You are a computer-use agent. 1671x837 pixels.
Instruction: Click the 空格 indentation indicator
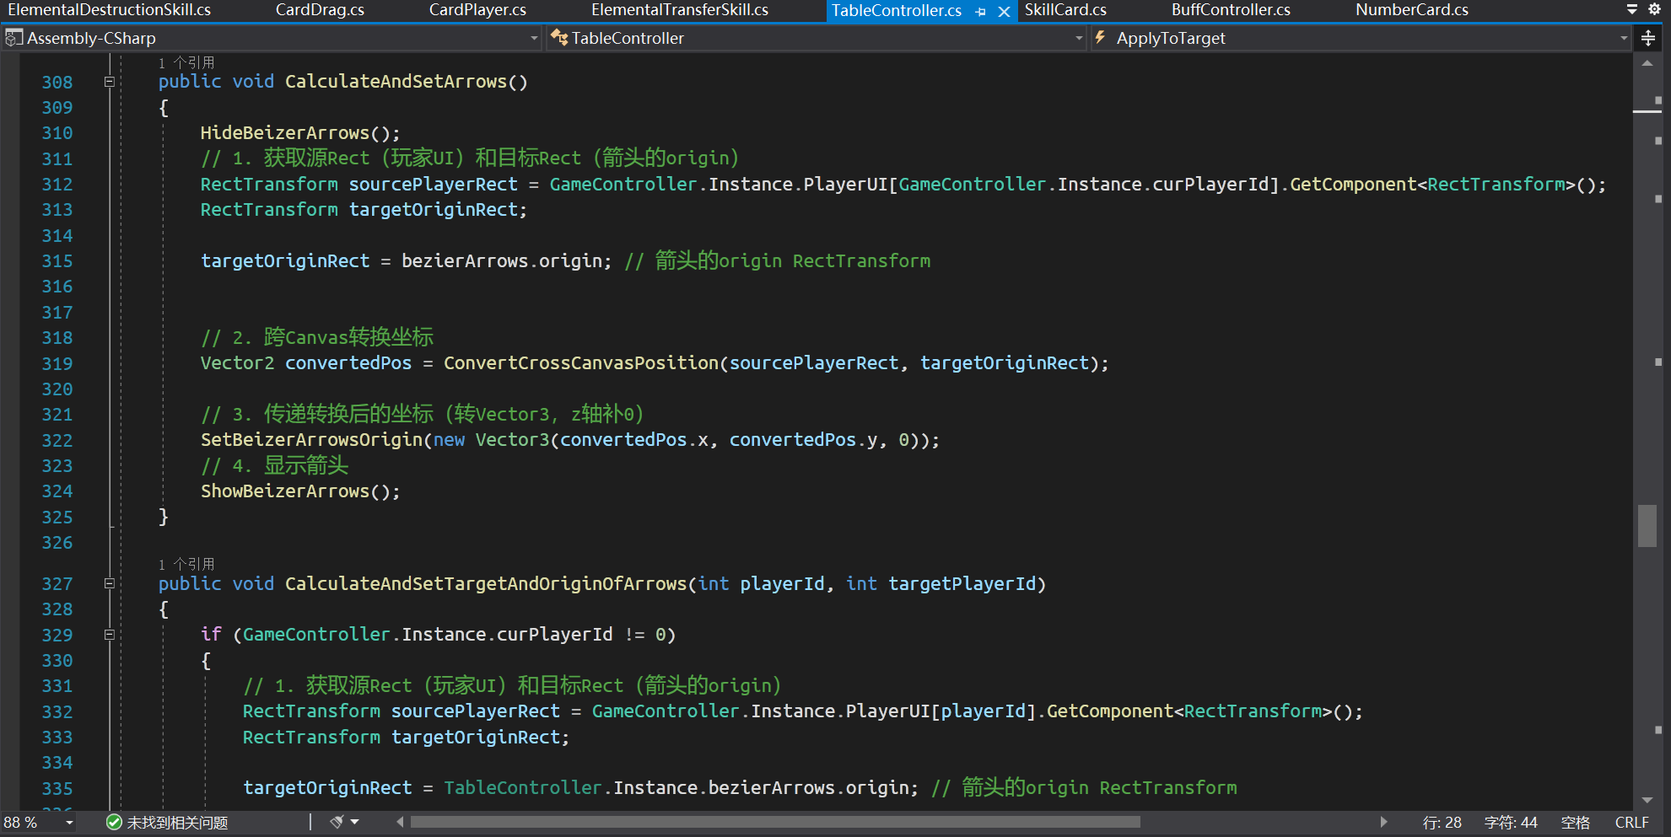[x=1576, y=823]
